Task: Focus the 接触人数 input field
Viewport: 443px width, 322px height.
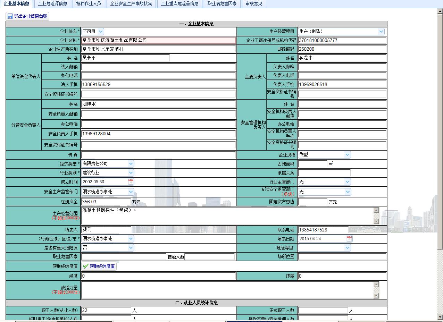Action: point(210,257)
